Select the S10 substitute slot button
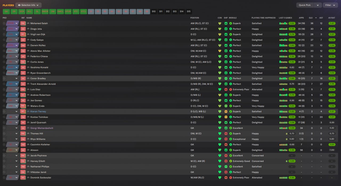 pyautogui.click(x=154, y=11)
